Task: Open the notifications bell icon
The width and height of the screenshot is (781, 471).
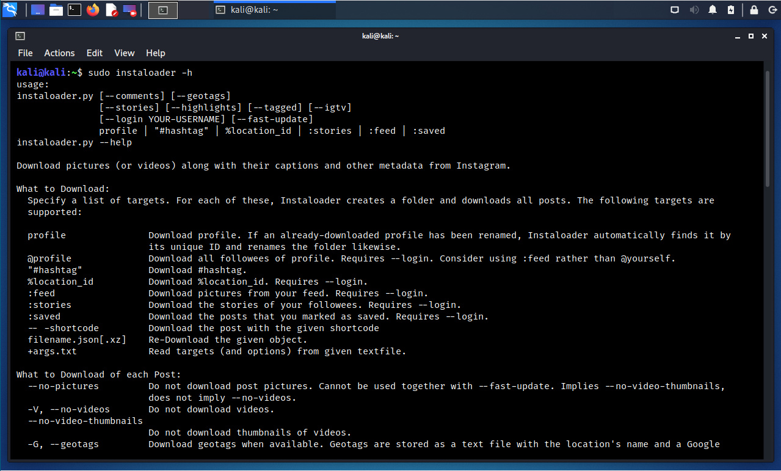Action: coord(713,10)
